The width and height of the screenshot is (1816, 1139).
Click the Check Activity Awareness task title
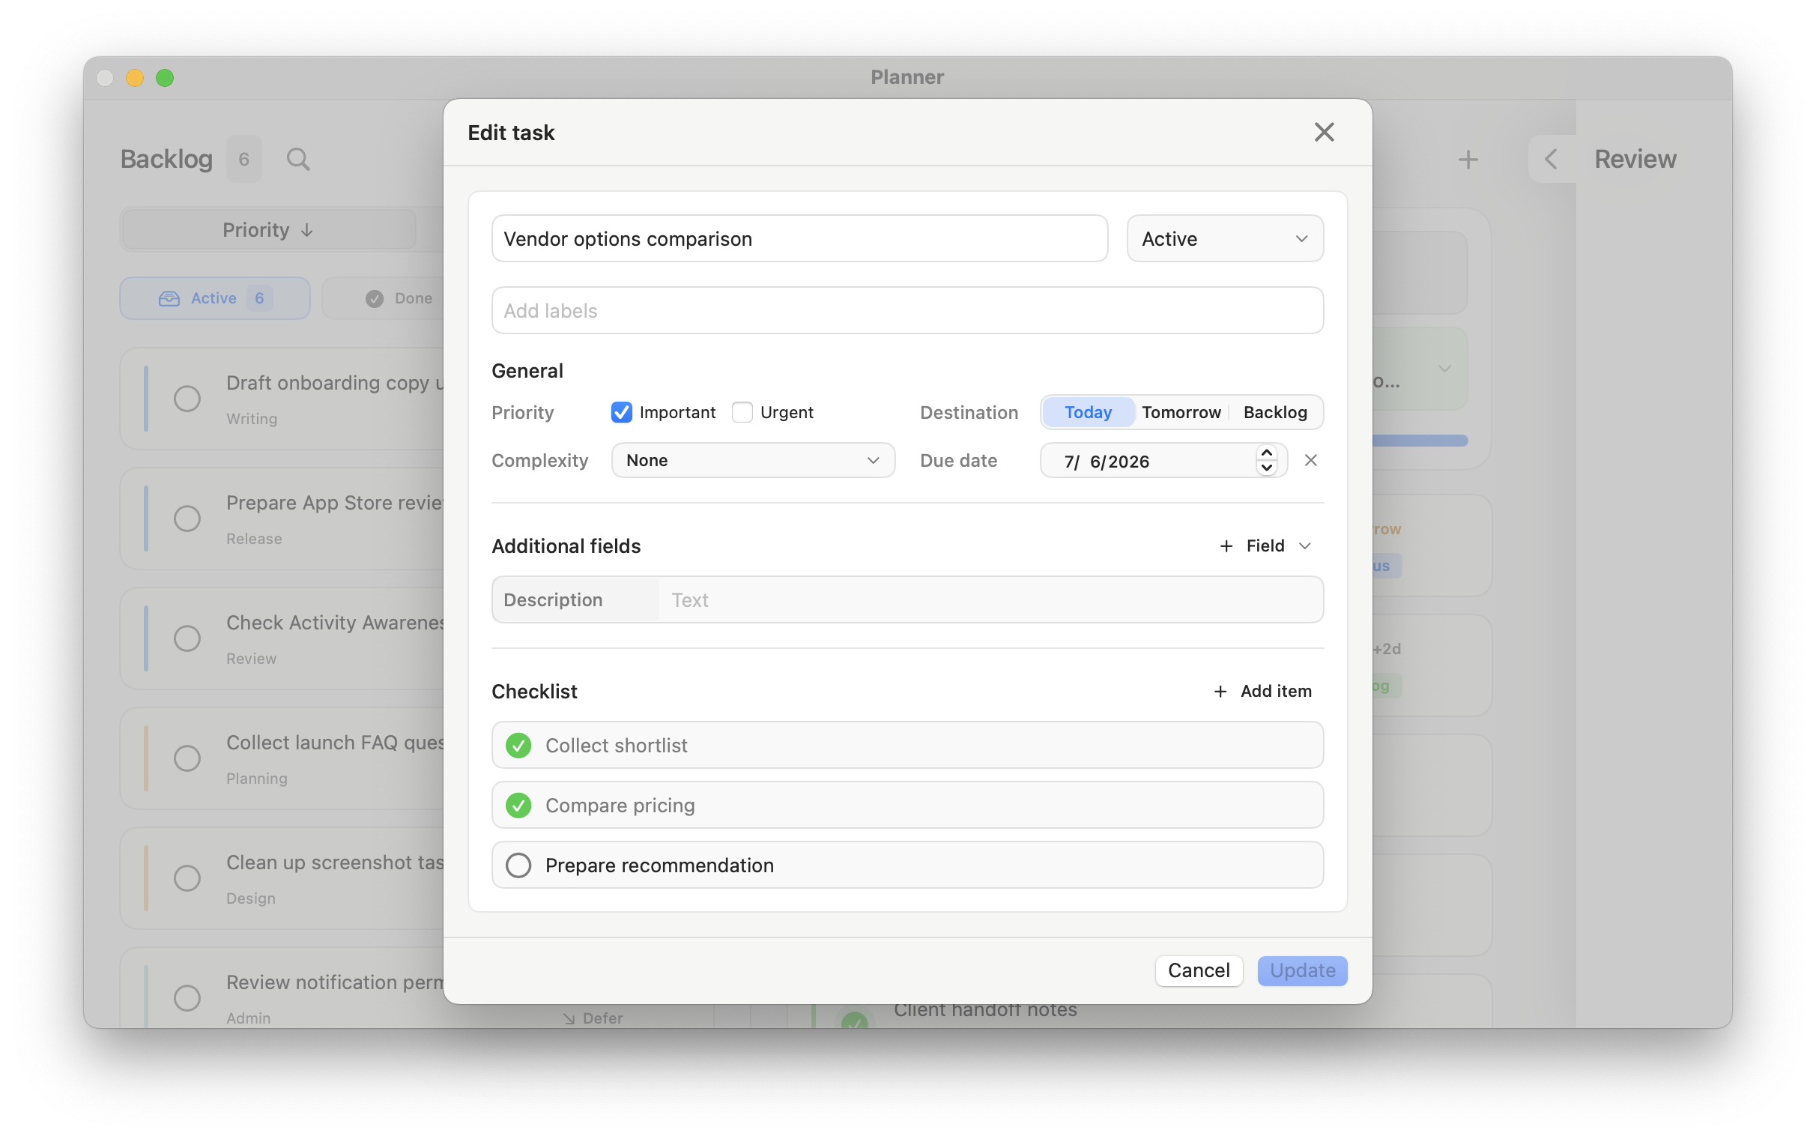pos(335,622)
